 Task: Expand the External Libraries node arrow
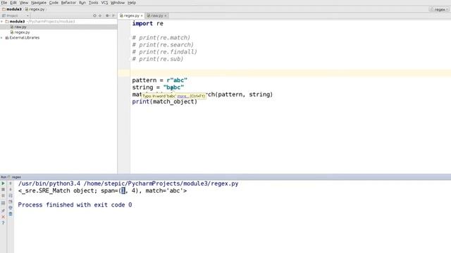(x=2, y=37)
